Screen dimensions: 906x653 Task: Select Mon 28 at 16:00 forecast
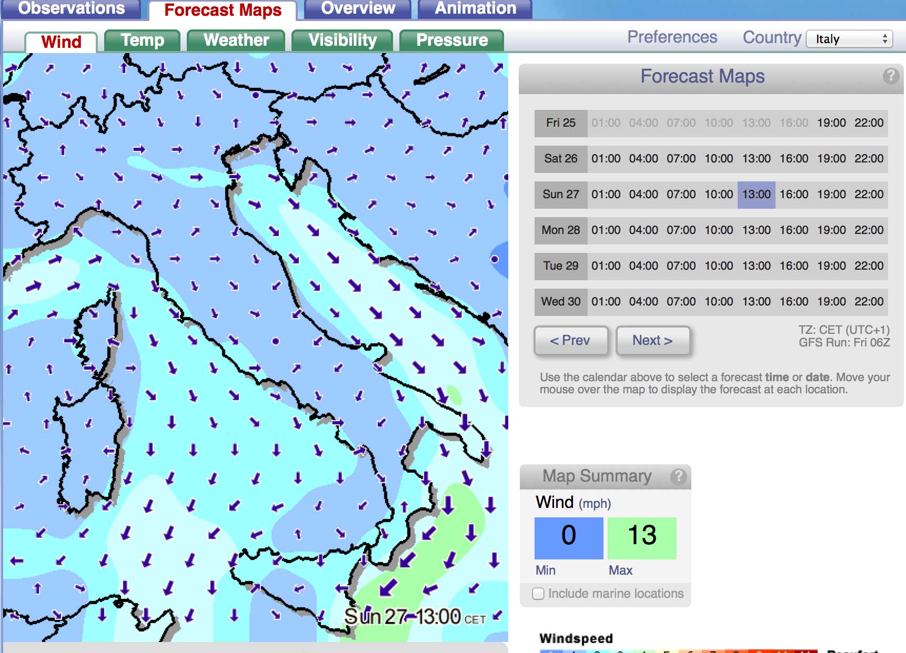pyautogui.click(x=794, y=230)
